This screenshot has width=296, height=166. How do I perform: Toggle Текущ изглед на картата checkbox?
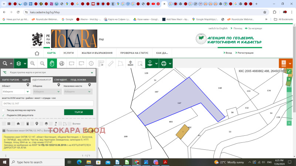click(3, 110)
